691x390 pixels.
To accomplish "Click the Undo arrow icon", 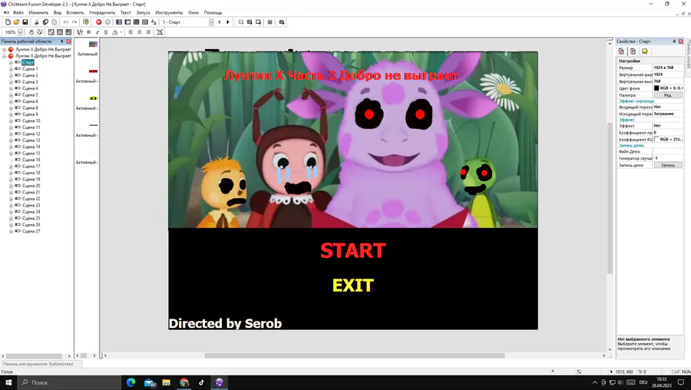I will pos(66,22).
